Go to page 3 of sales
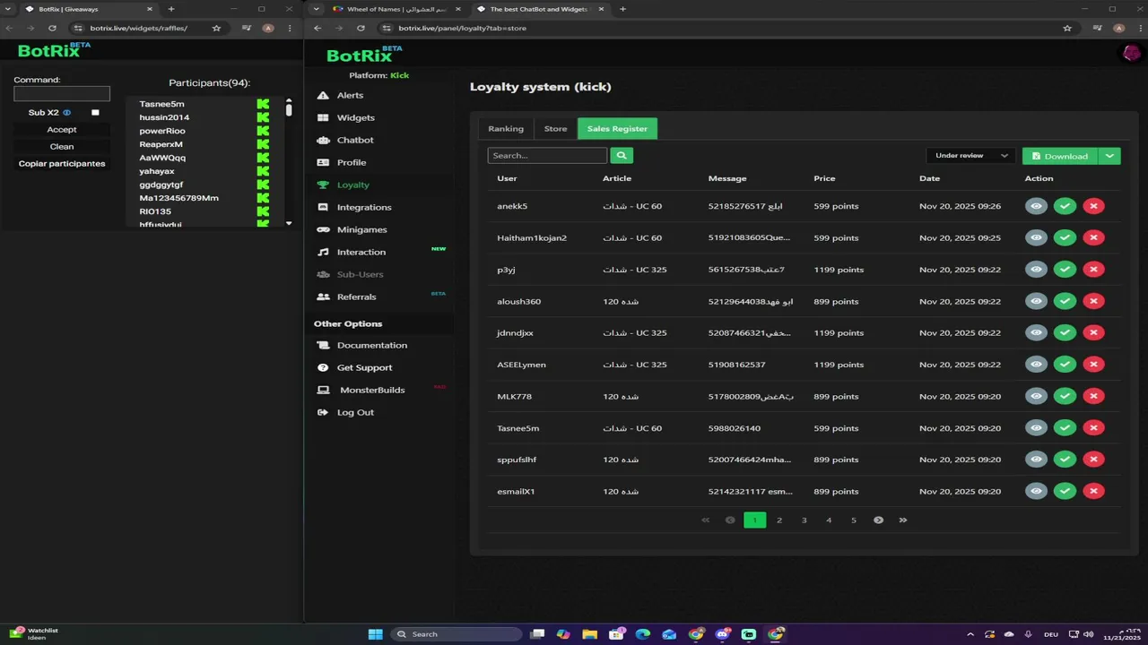This screenshot has height=645, width=1148. tap(804, 520)
